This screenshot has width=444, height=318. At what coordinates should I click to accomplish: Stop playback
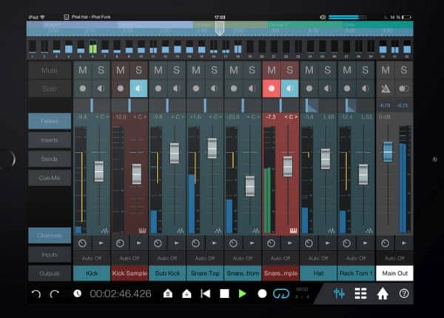[224, 294]
